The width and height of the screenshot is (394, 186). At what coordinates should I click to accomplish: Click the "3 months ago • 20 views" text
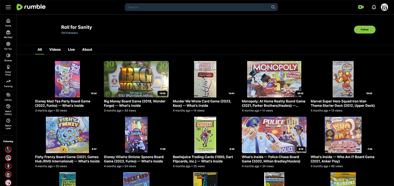coord(51,111)
